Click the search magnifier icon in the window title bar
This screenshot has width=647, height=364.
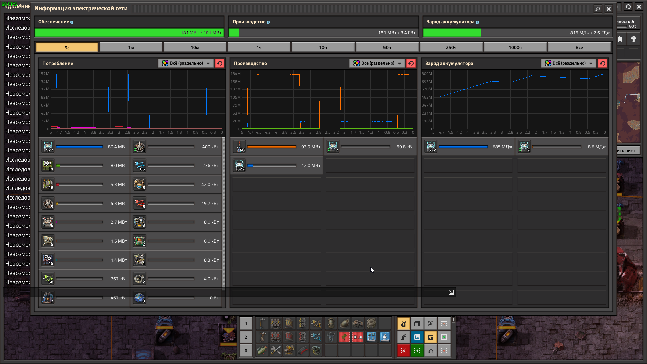pos(598,9)
